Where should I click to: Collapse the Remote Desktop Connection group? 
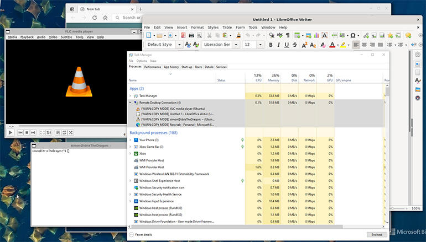(130, 103)
